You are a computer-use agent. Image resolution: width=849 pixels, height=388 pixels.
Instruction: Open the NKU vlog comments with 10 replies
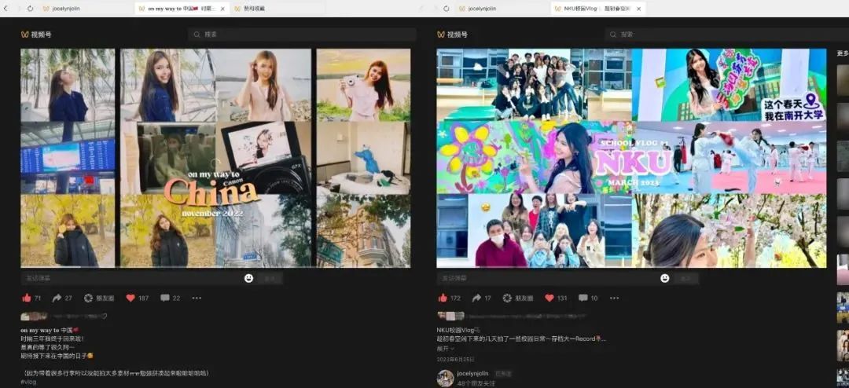(583, 298)
